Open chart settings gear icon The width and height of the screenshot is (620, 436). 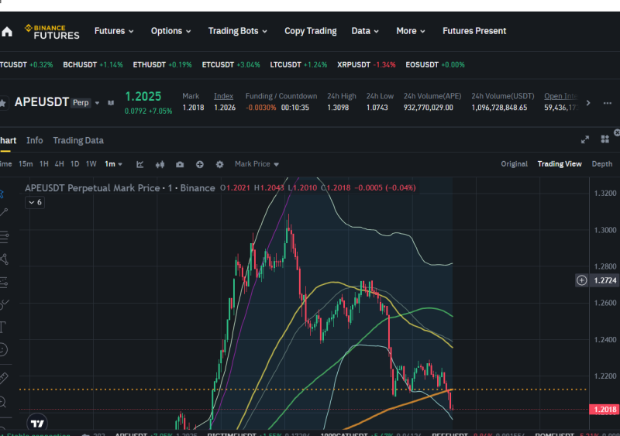click(x=220, y=164)
